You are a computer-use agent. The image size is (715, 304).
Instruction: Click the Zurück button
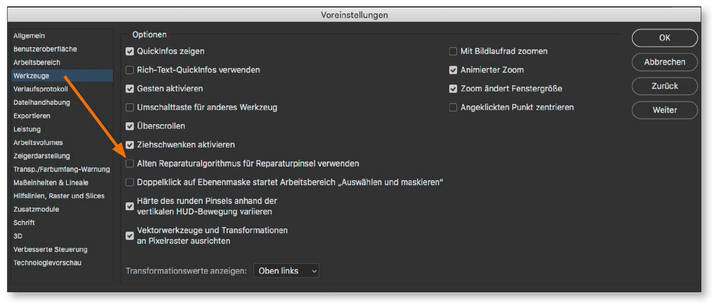click(x=664, y=86)
